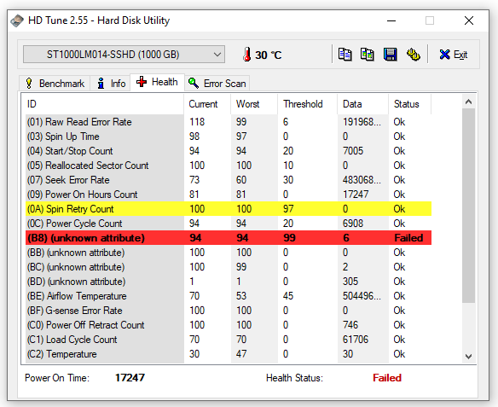Select the (C0) Power Off Retract Count row
498x407 pixels.
click(x=229, y=325)
